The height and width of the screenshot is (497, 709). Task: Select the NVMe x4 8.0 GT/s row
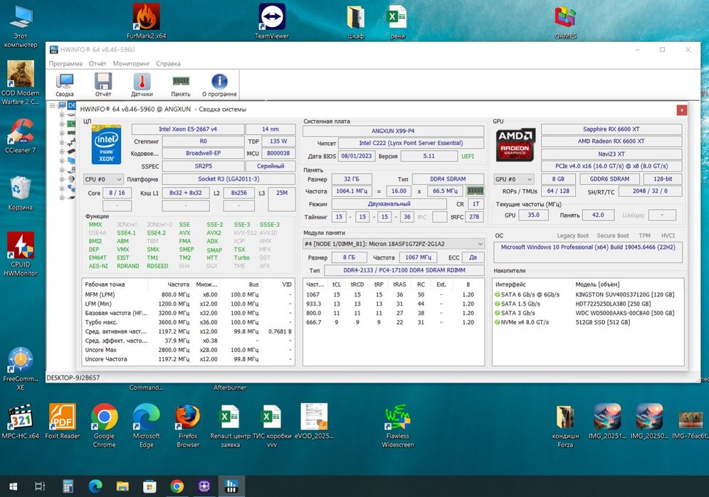[x=588, y=322]
